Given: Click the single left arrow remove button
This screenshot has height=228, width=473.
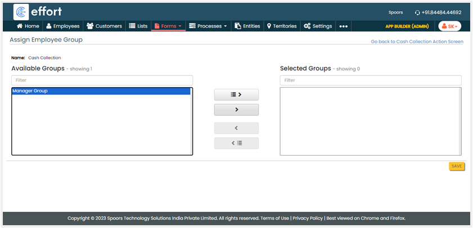Looking at the screenshot, I should click(x=236, y=128).
